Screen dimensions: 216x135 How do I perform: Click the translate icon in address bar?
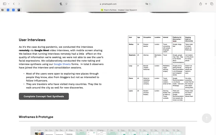[146, 4]
